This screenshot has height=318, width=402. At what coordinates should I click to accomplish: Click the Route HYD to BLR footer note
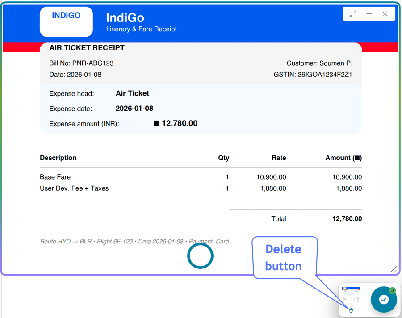[134, 242]
